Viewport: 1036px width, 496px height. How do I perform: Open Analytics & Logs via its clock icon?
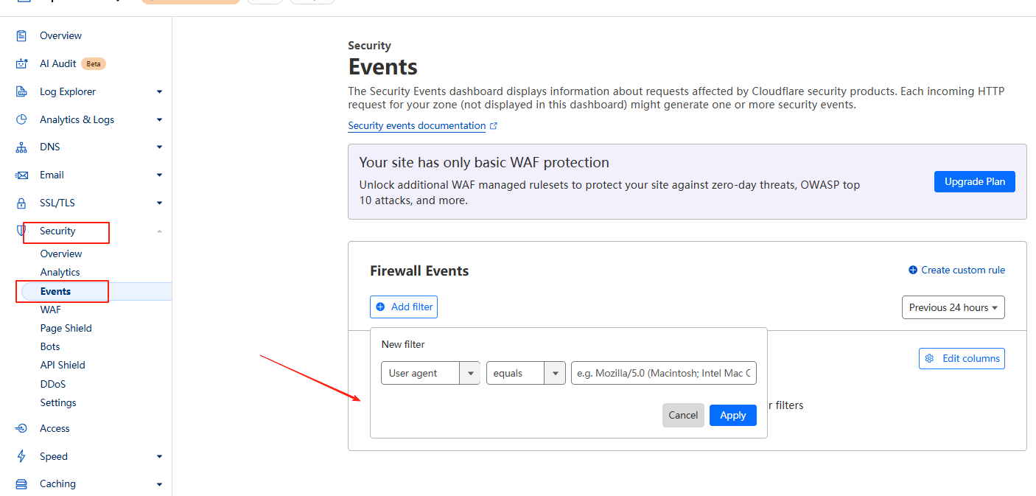point(21,119)
